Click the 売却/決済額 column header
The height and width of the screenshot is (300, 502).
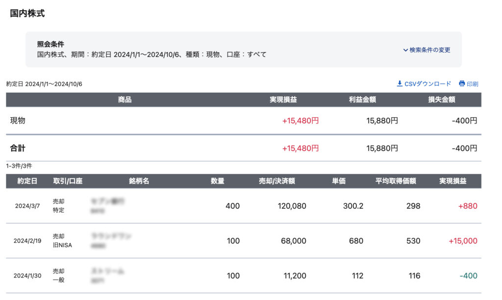tap(276, 181)
